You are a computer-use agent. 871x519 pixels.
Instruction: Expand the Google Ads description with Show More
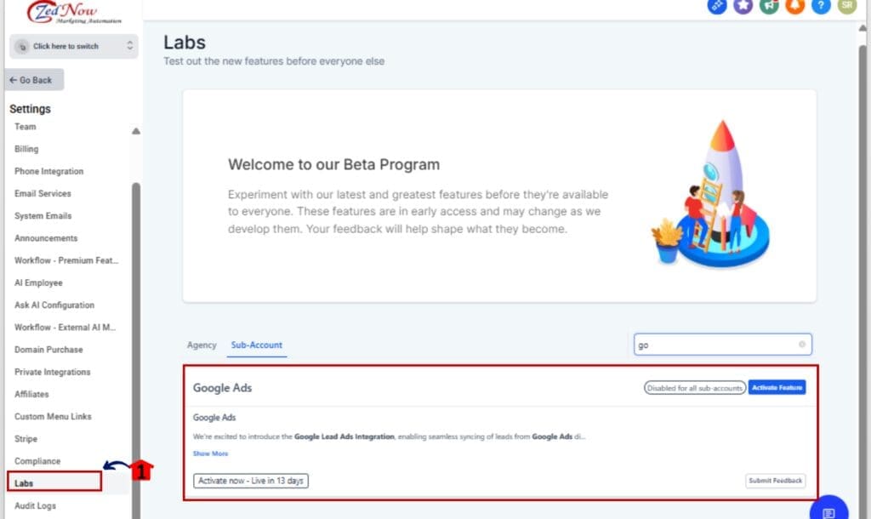(x=210, y=453)
